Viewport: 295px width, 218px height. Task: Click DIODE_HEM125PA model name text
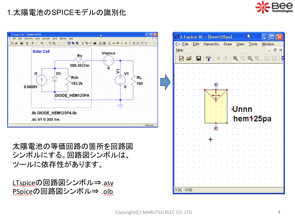tap(72, 95)
